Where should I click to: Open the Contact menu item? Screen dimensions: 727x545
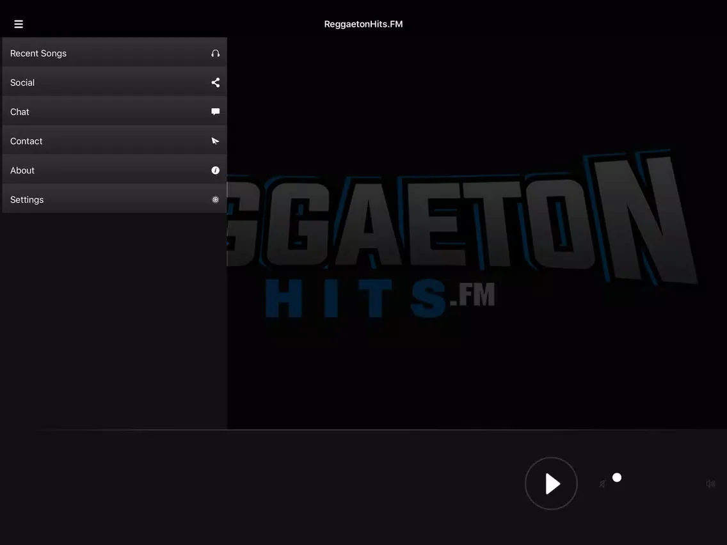[115, 141]
